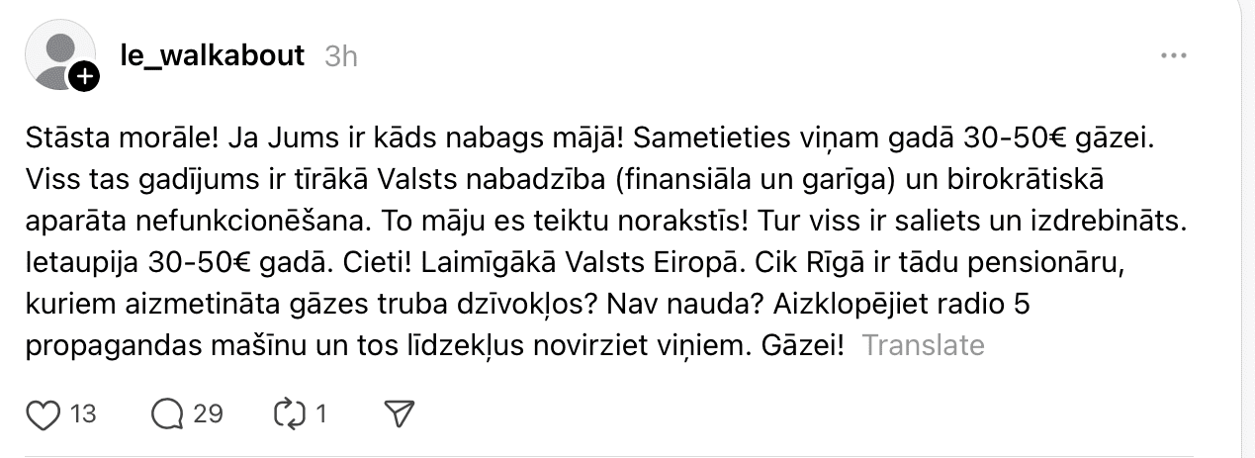
Task: Open replies via the comment bubble icon
Action: 167,412
